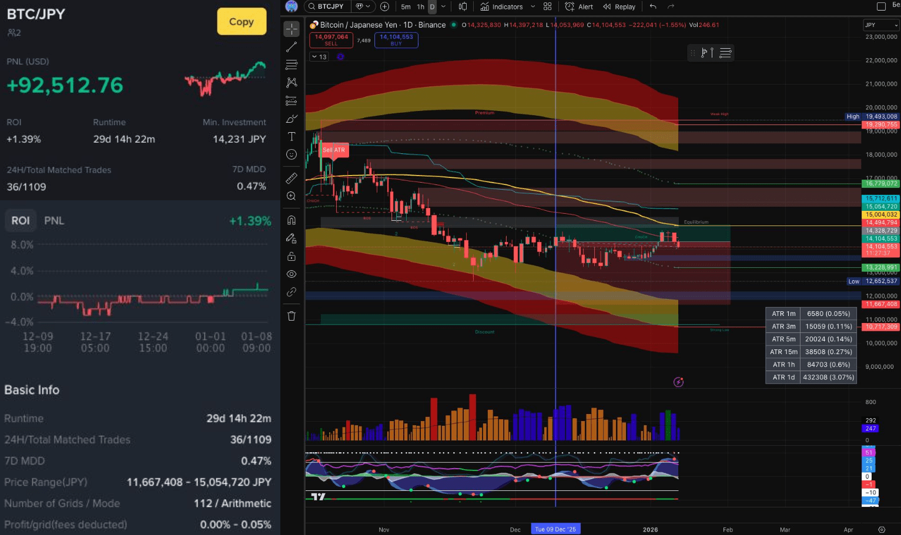The width and height of the screenshot is (901, 535).
Task: Open chart settings gear at bottom right
Action: pos(881,529)
